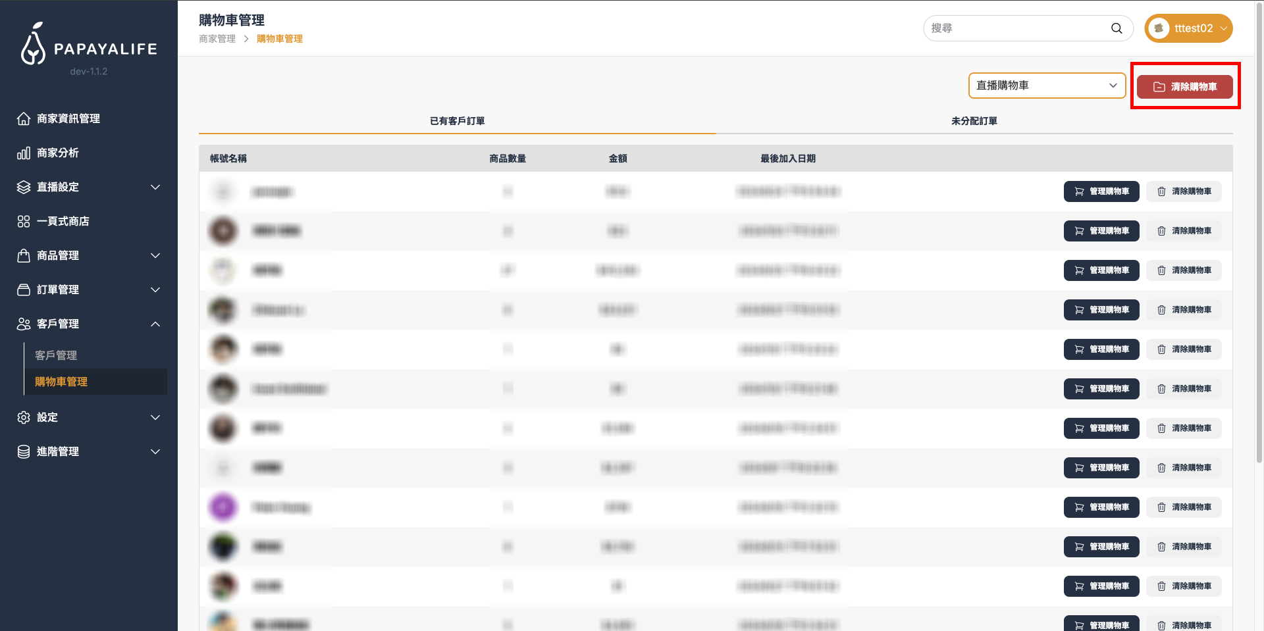Screen dimensions: 1264x631
Task: Click the PapayaLife logo
Action: point(89,45)
